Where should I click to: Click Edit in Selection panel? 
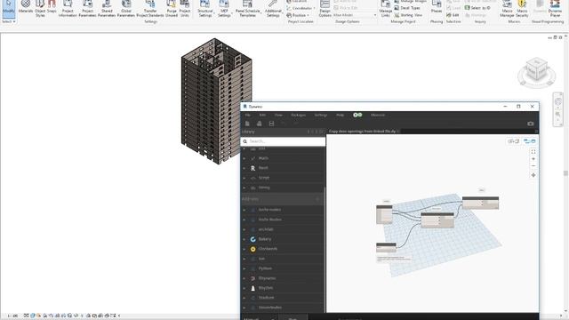pos(453,15)
